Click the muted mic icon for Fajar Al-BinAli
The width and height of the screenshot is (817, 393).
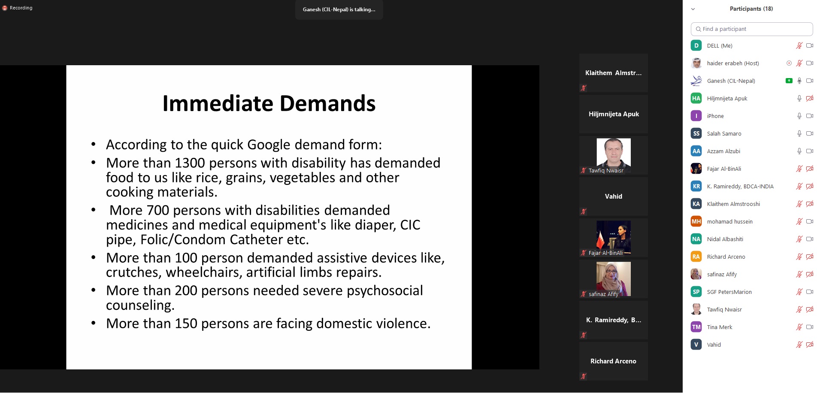[x=799, y=169]
